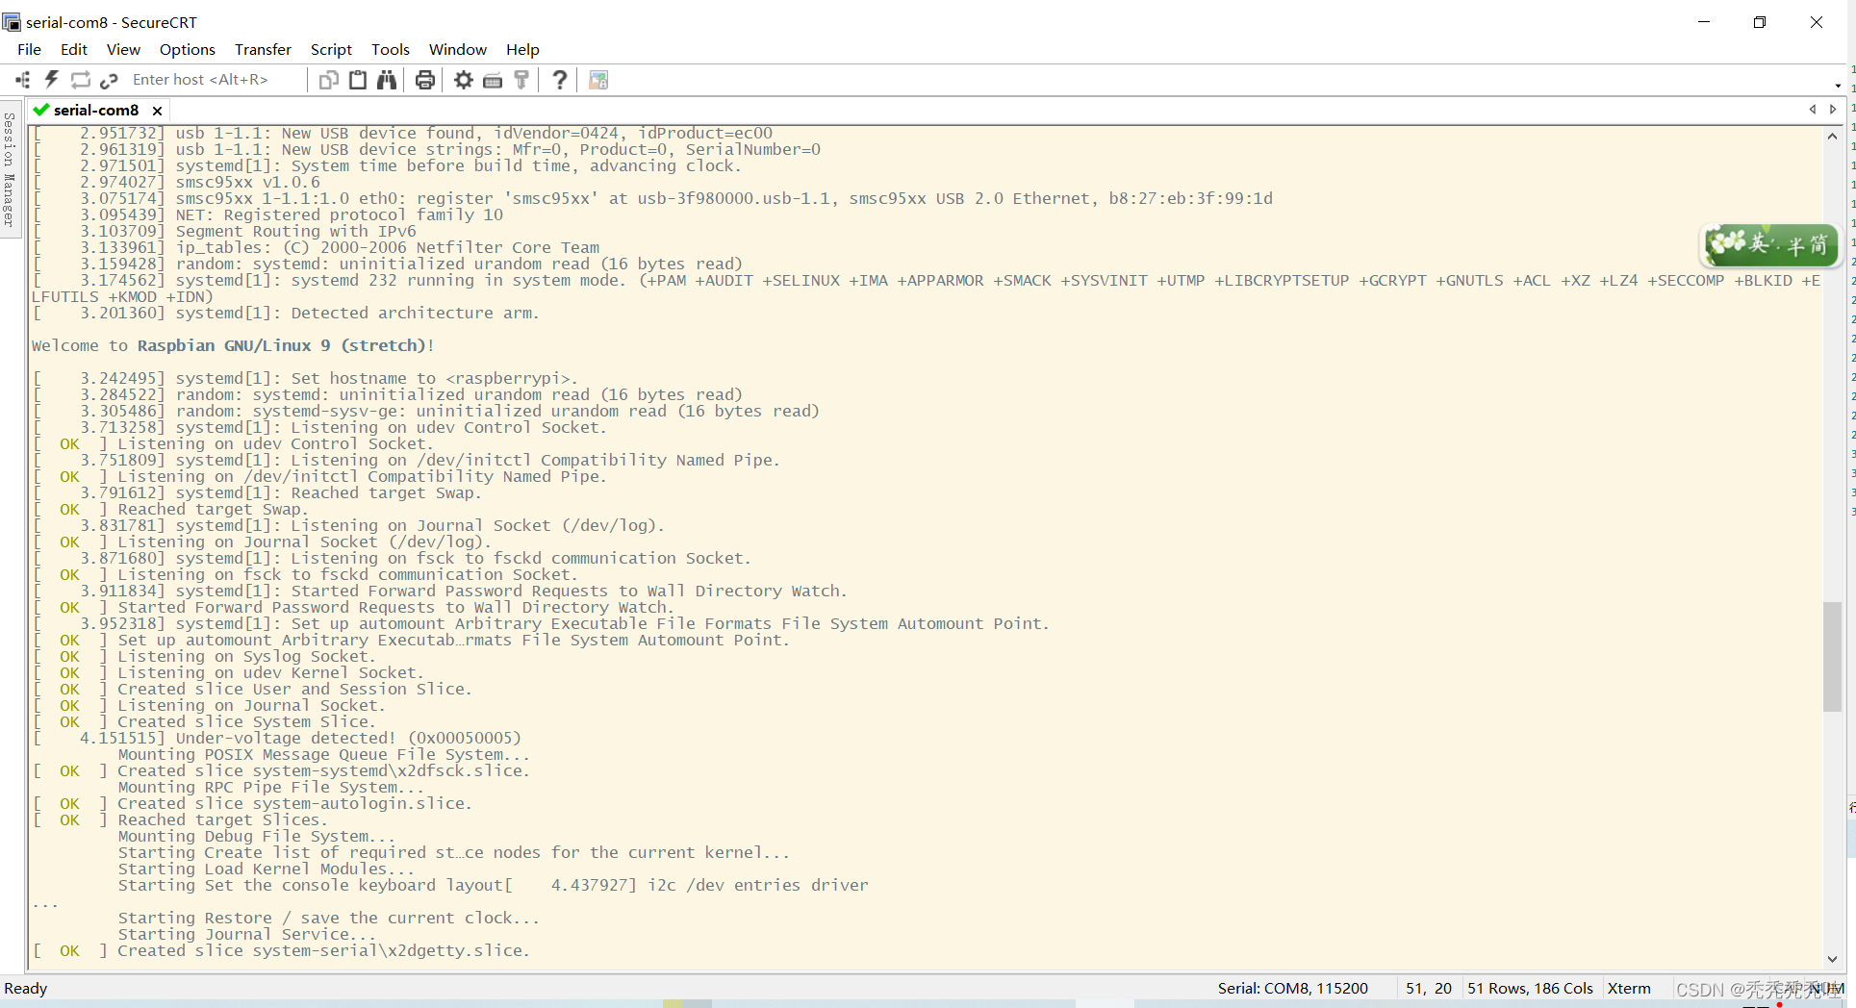This screenshot has height=1008, width=1856.
Task: Open the Transfer menu
Action: pyautogui.click(x=263, y=49)
